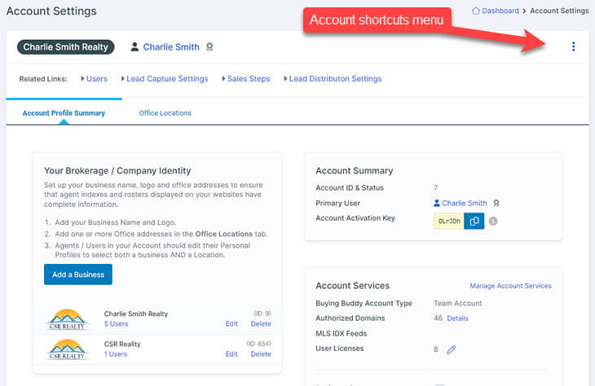Copy the Account Activation Key

point(474,221)
